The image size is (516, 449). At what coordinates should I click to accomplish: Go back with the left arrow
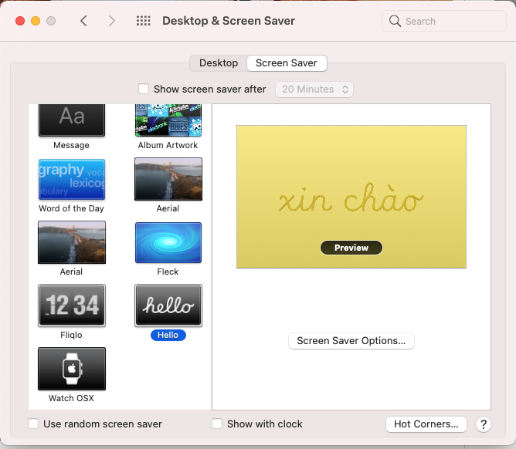click(83, 21)
